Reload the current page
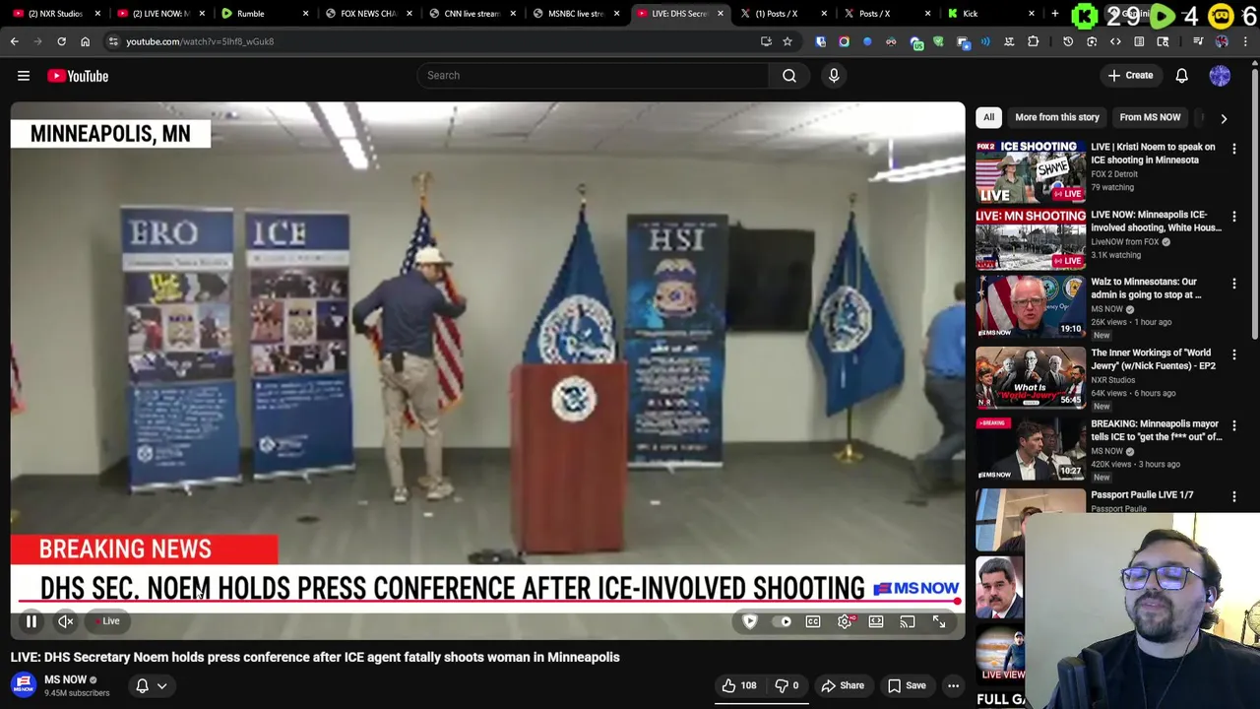This screenshot has width=1260, height=709. point(61,41)
